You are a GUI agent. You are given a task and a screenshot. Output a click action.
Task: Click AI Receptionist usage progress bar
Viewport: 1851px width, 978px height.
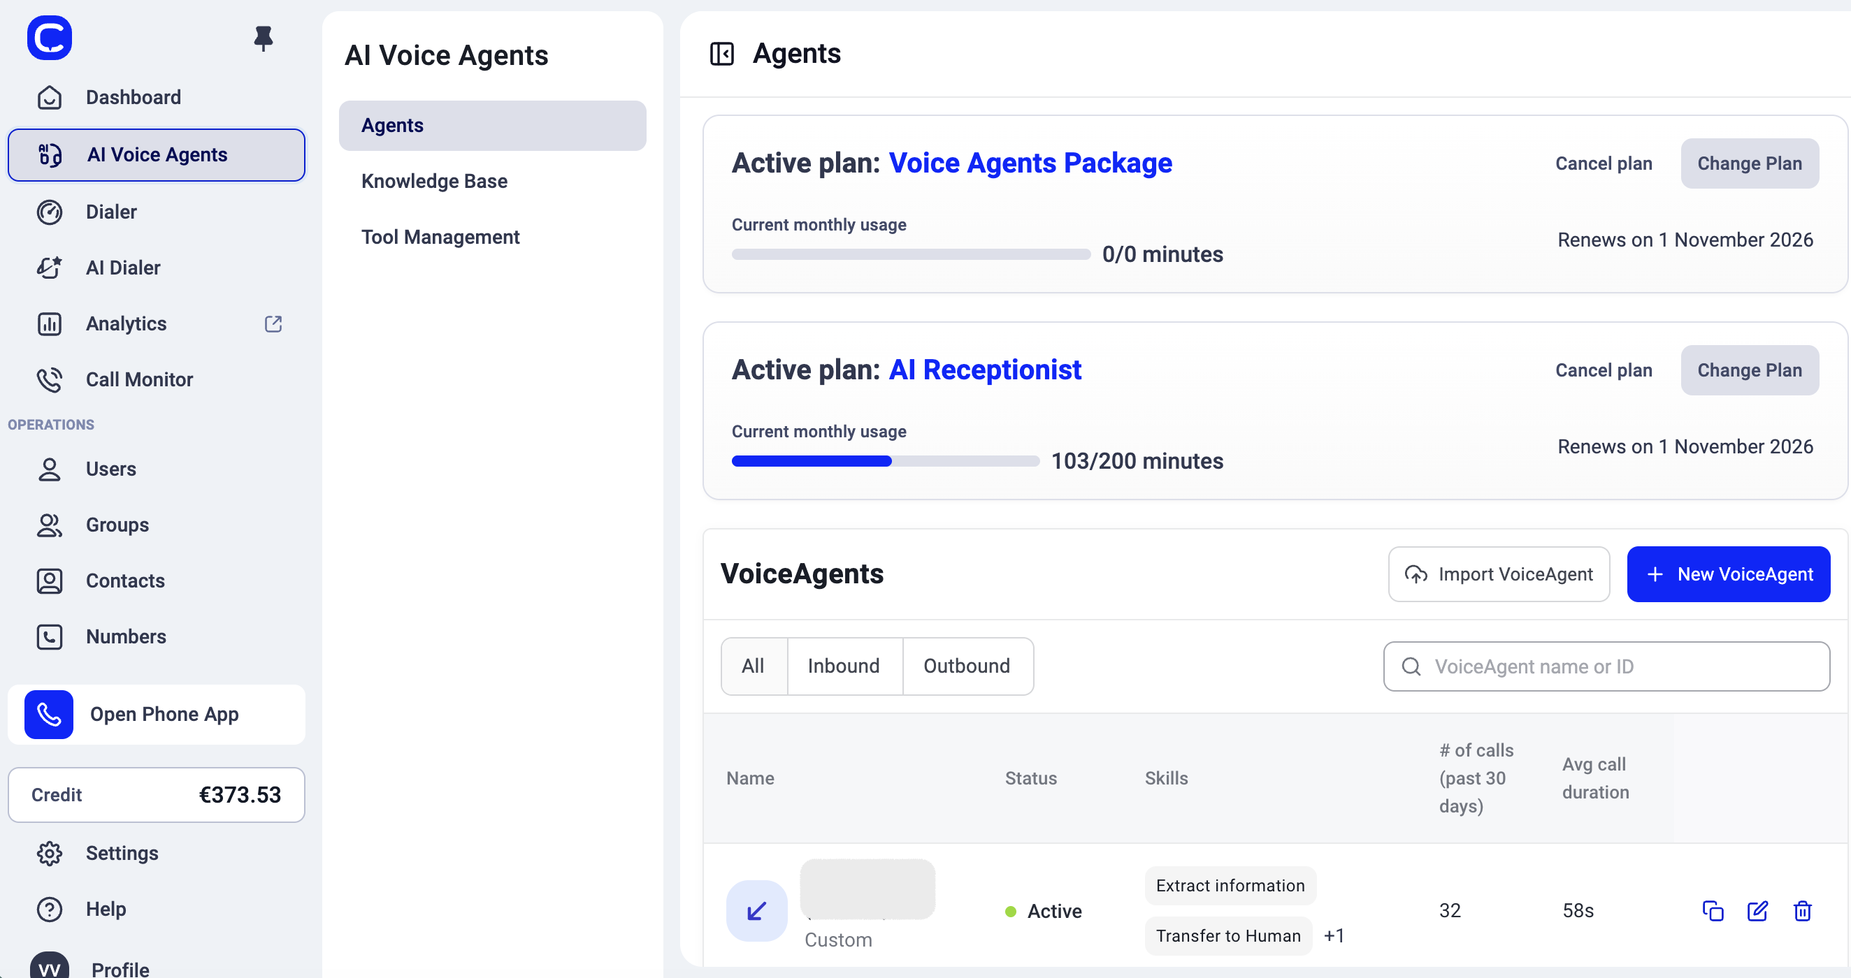(x=885, y=461)
